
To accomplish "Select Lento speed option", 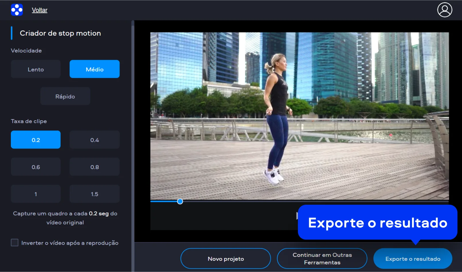I will tap(36, 69).
